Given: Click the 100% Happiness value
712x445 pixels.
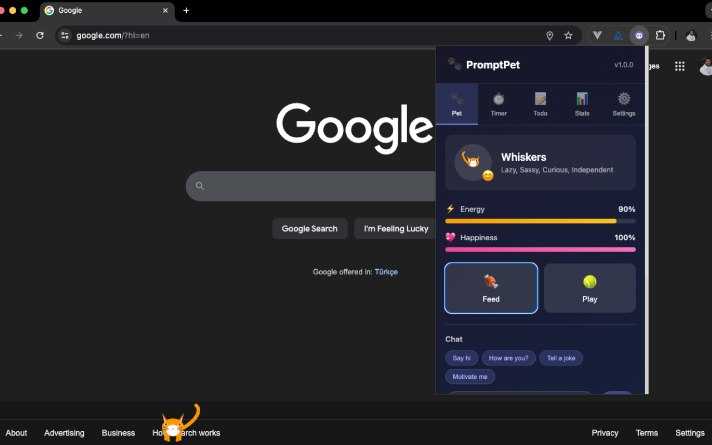Looking at the screenshot, I should (x=625, y=238).
